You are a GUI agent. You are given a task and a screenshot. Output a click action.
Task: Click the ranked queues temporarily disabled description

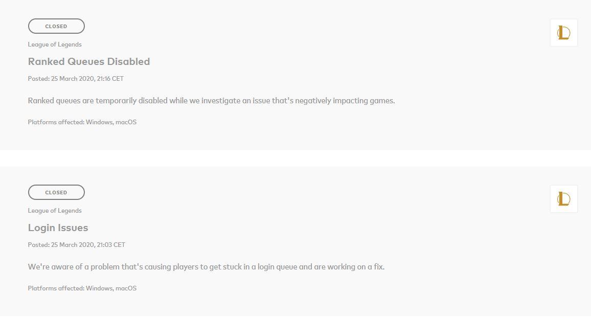pos(211,101)
